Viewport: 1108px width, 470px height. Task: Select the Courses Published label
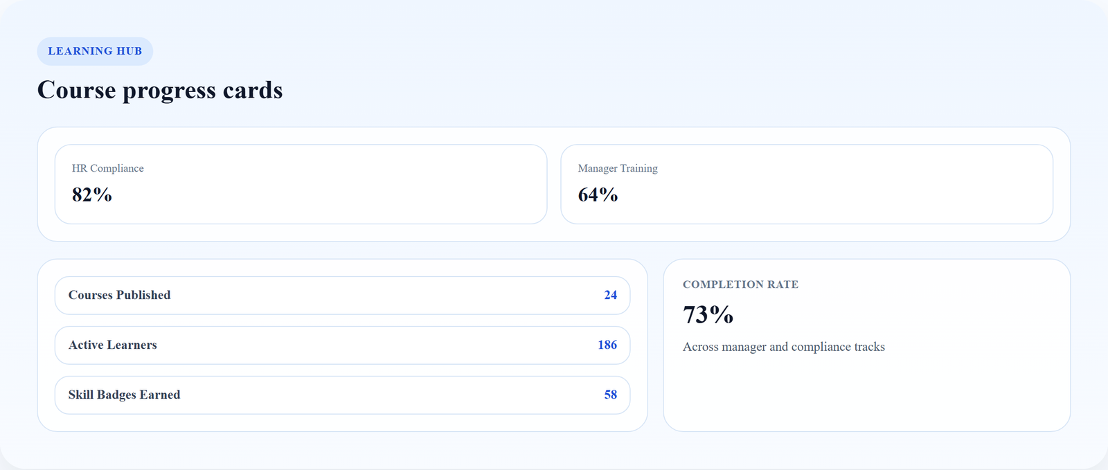(x=119, y=295)
